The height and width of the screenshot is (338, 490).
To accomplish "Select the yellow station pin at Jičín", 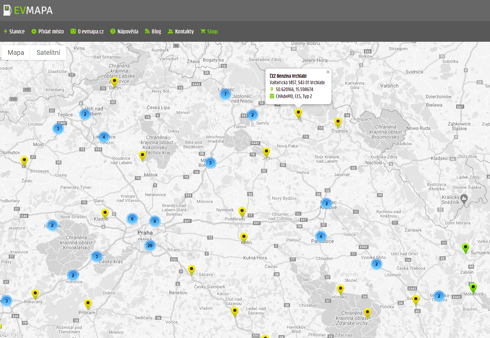I will tap(266, 152).
